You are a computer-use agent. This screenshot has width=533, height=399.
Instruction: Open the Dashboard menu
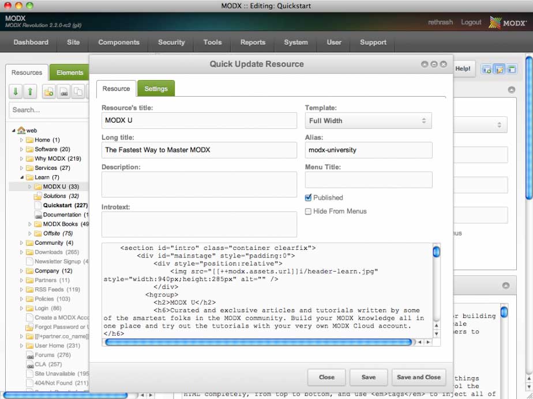click(x=31, y=43)
